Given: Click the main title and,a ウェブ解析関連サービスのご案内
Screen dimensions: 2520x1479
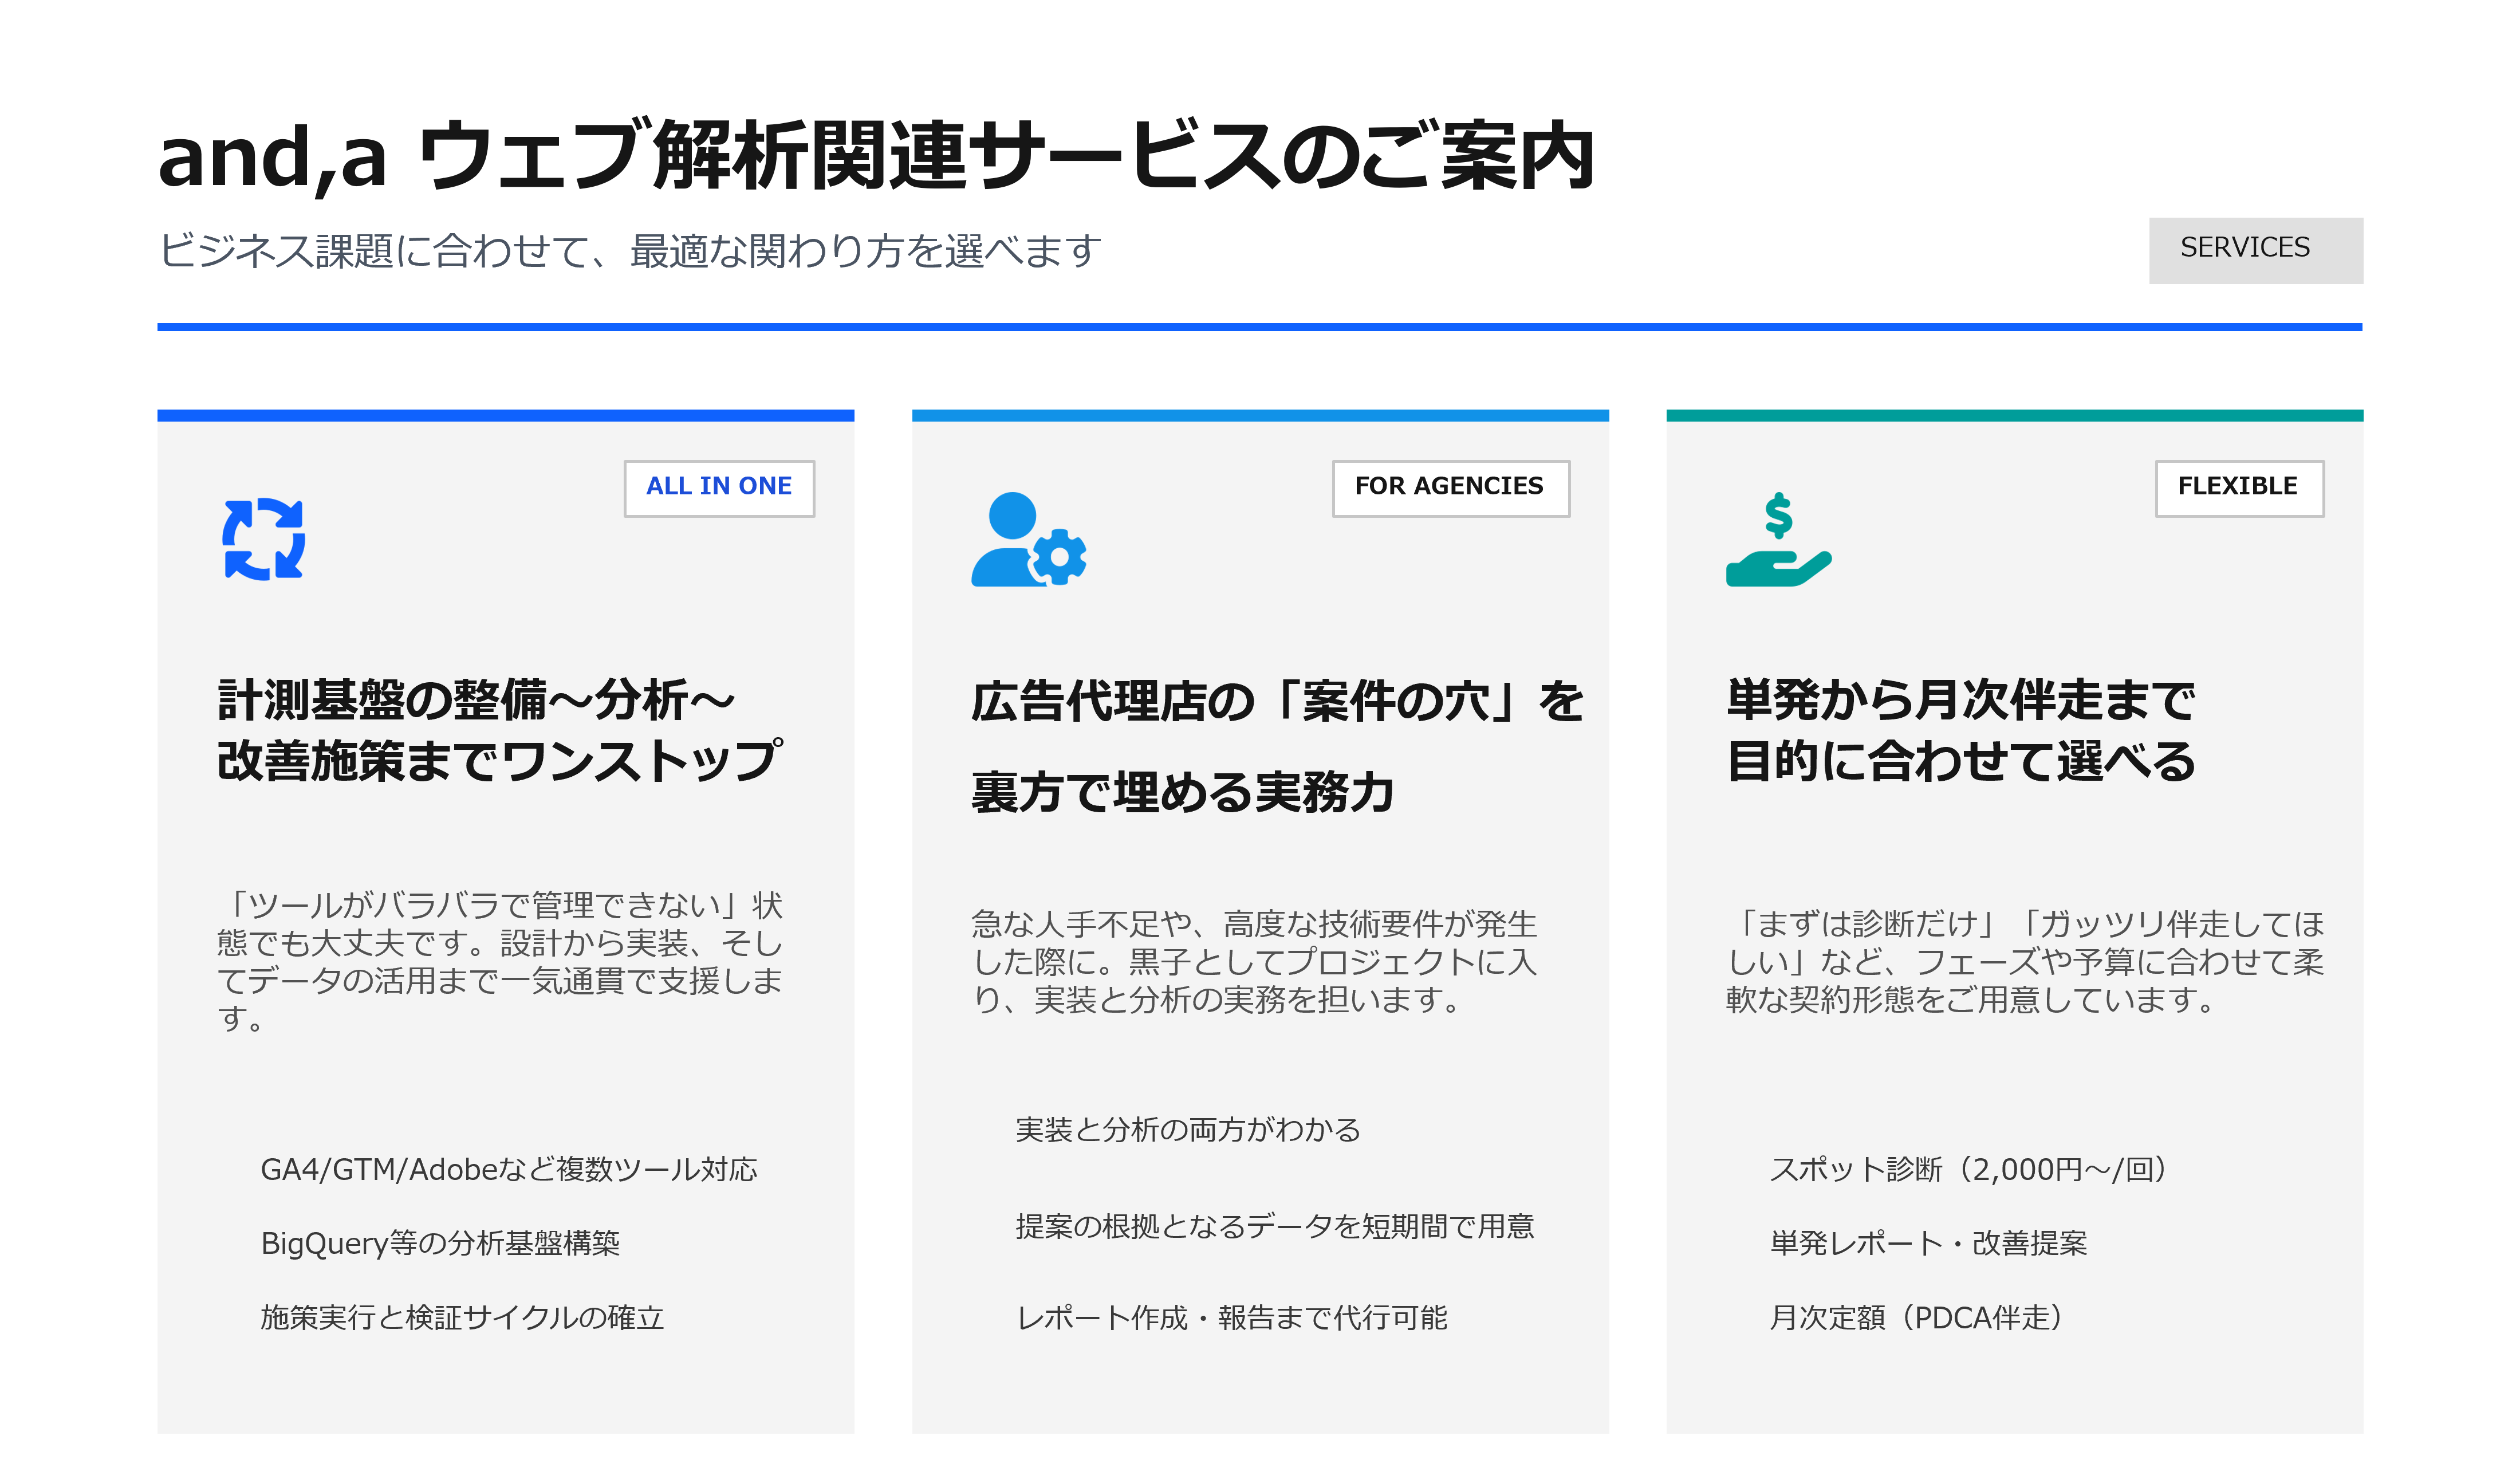Looking at the screenshot, I should pyautogui.click(x=875, y=155).
